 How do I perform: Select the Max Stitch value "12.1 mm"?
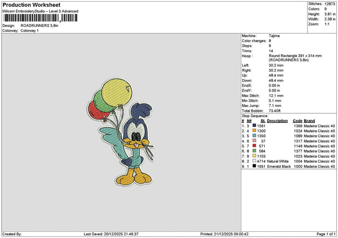(x=276, y=96)
